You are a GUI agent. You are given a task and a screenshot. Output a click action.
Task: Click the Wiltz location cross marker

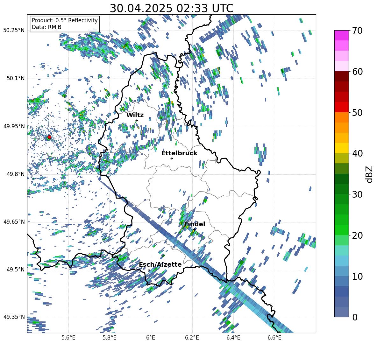[137, 120]
